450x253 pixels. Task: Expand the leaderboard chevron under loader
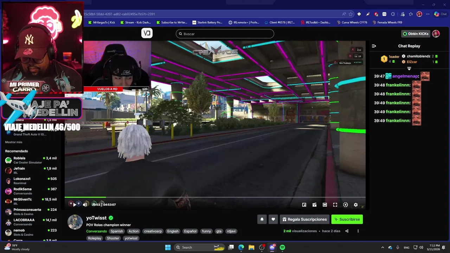click(x=409, y=69)
